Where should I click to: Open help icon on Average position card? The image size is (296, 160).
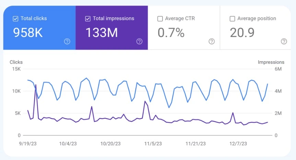pos(284,41)
